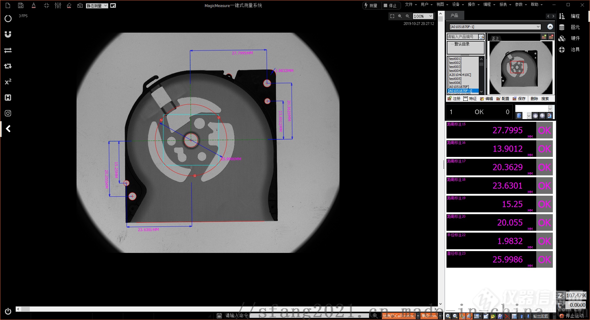Viewport: 590px width, 320px height.
Task: Open the 操作 menu
Action: pyautogui.click(x=473, y=5)
